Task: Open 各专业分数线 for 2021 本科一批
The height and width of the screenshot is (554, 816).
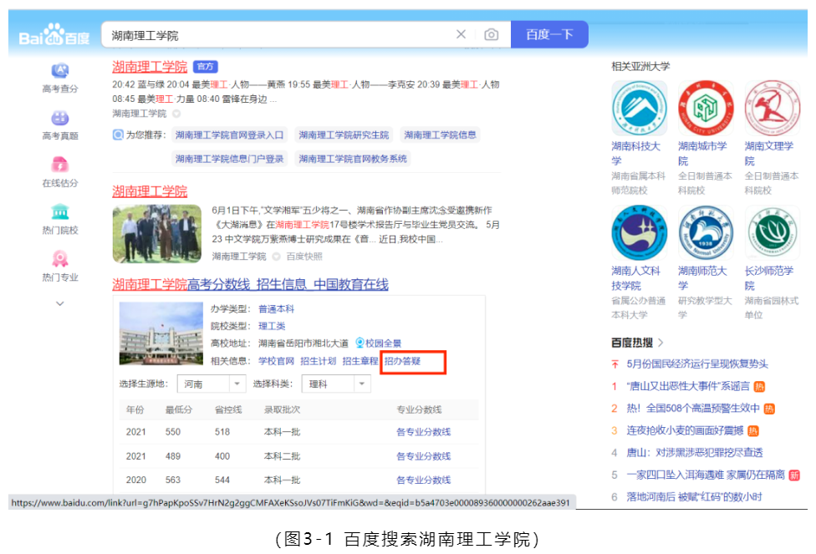Action: [x=424, y=432]
